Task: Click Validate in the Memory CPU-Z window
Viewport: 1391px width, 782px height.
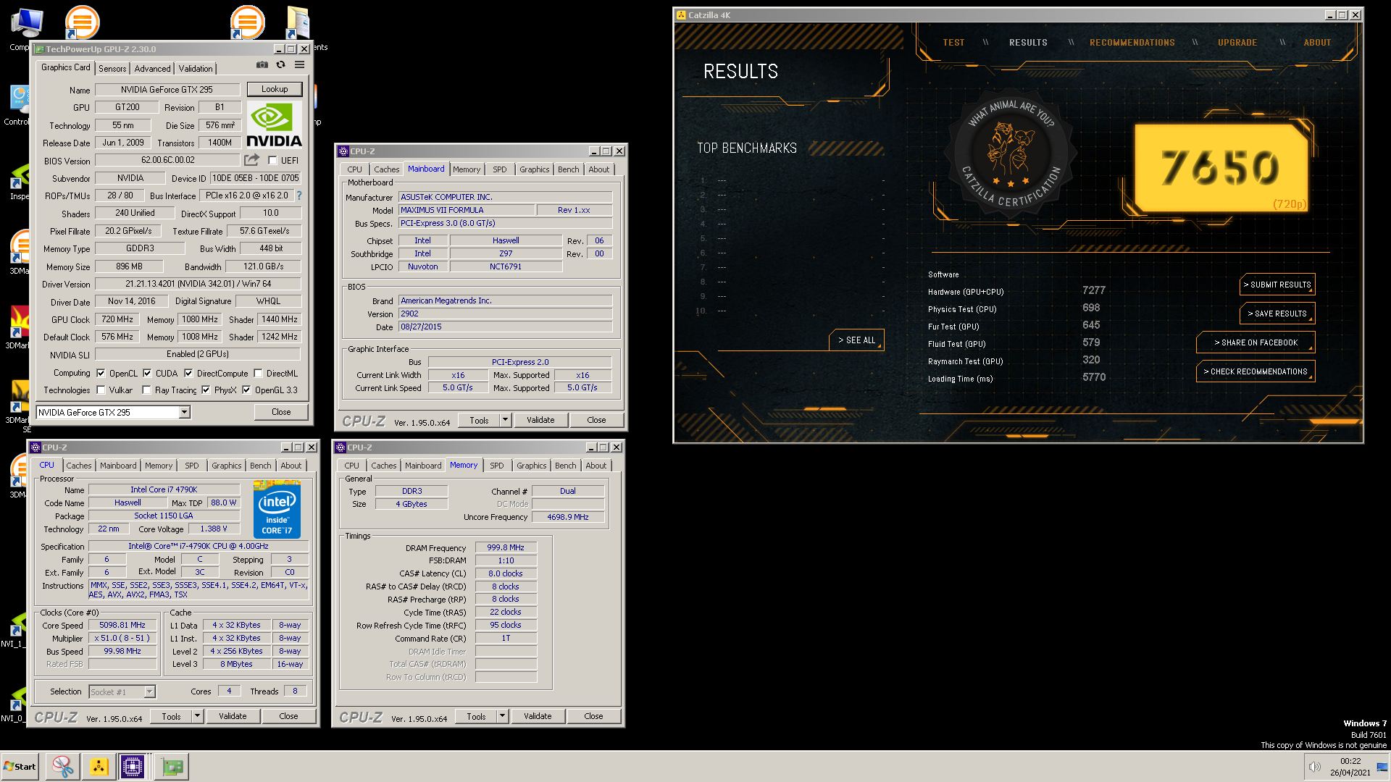Action: tap(538, 716)
